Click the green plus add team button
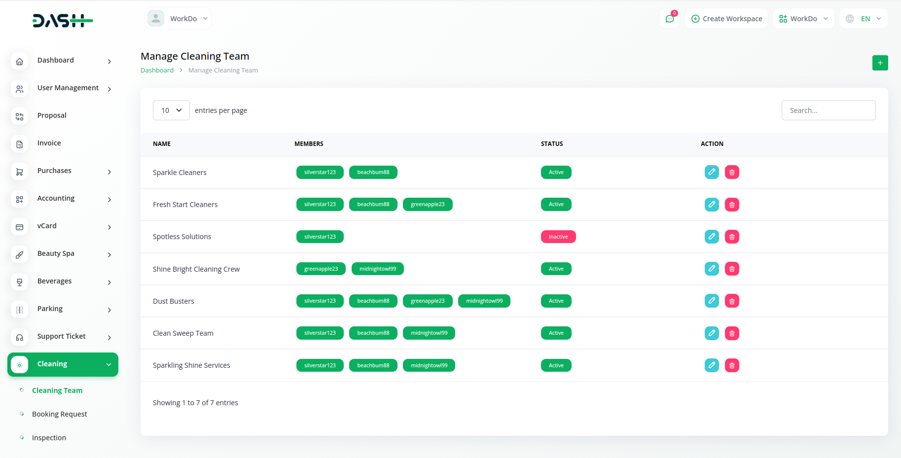The height and width of the screenshot is (458, 901). pos(880,63)
